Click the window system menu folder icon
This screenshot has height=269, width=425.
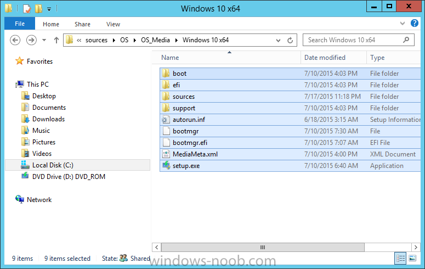click(9, 8)
